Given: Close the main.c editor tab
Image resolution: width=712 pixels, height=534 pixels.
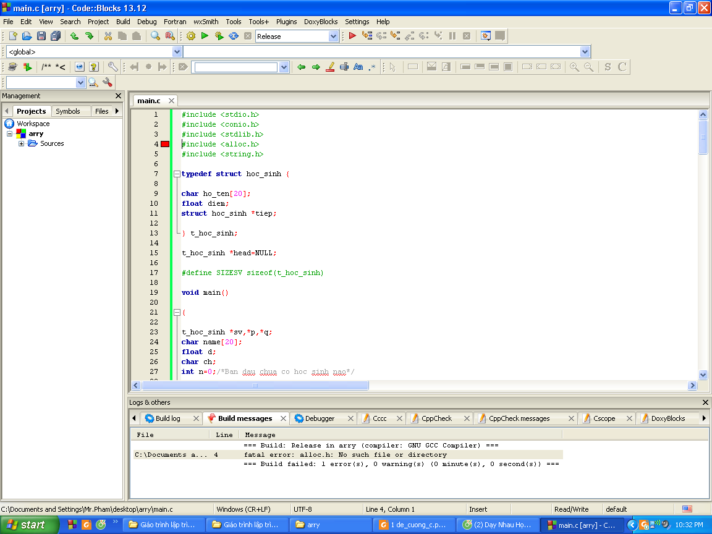Looking at the screenshot, I should pyautogui.click(x=171, y=101).
